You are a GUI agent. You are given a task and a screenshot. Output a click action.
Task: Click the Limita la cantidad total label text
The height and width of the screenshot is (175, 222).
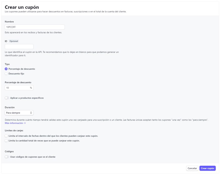44,141
